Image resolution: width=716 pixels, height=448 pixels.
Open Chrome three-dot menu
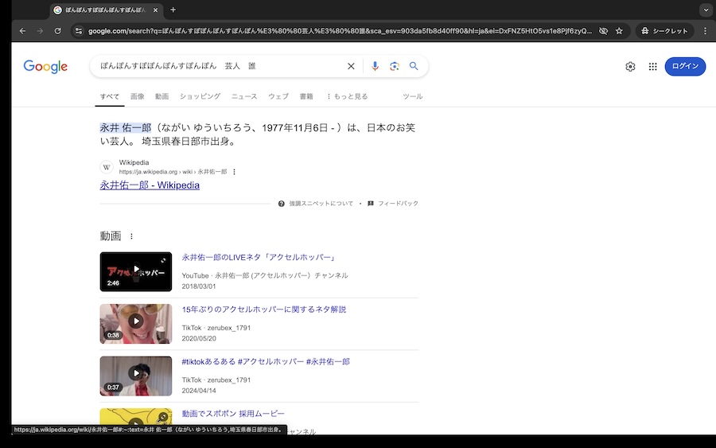point(705,31)
